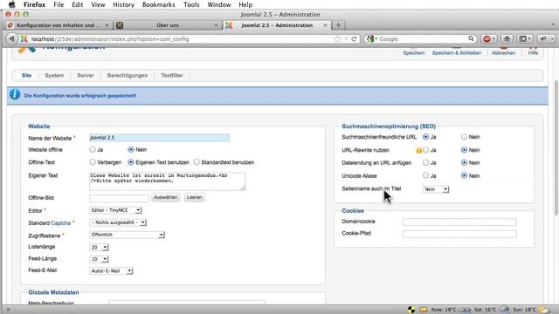Open the search engine selector arrow
The width and height of the screenshot is (559, 314).
point(376,38)
